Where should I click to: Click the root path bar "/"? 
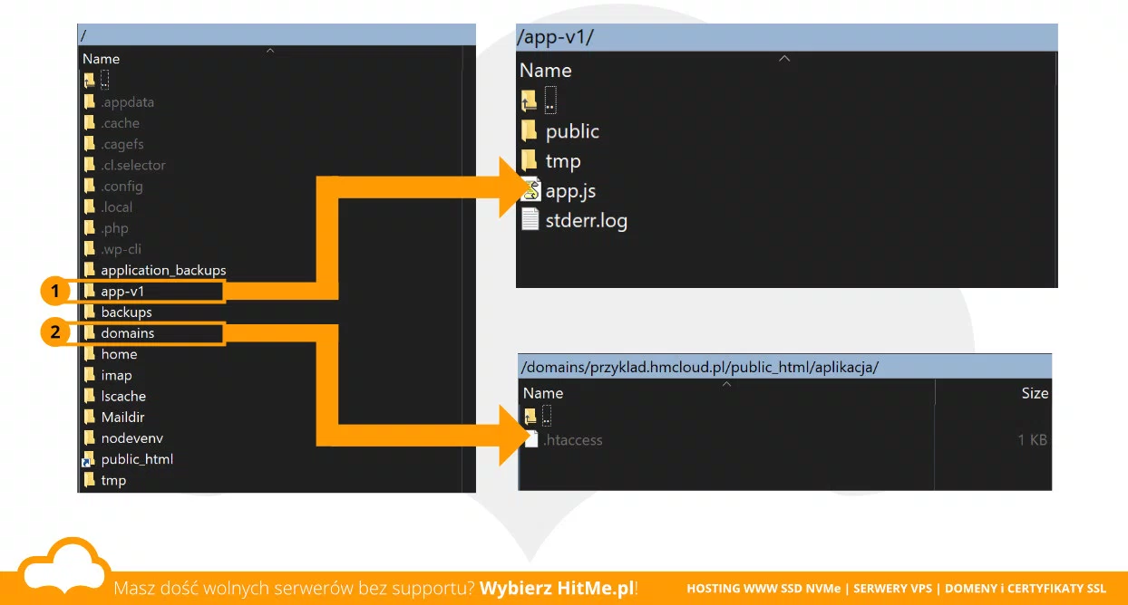coord(277,35)
